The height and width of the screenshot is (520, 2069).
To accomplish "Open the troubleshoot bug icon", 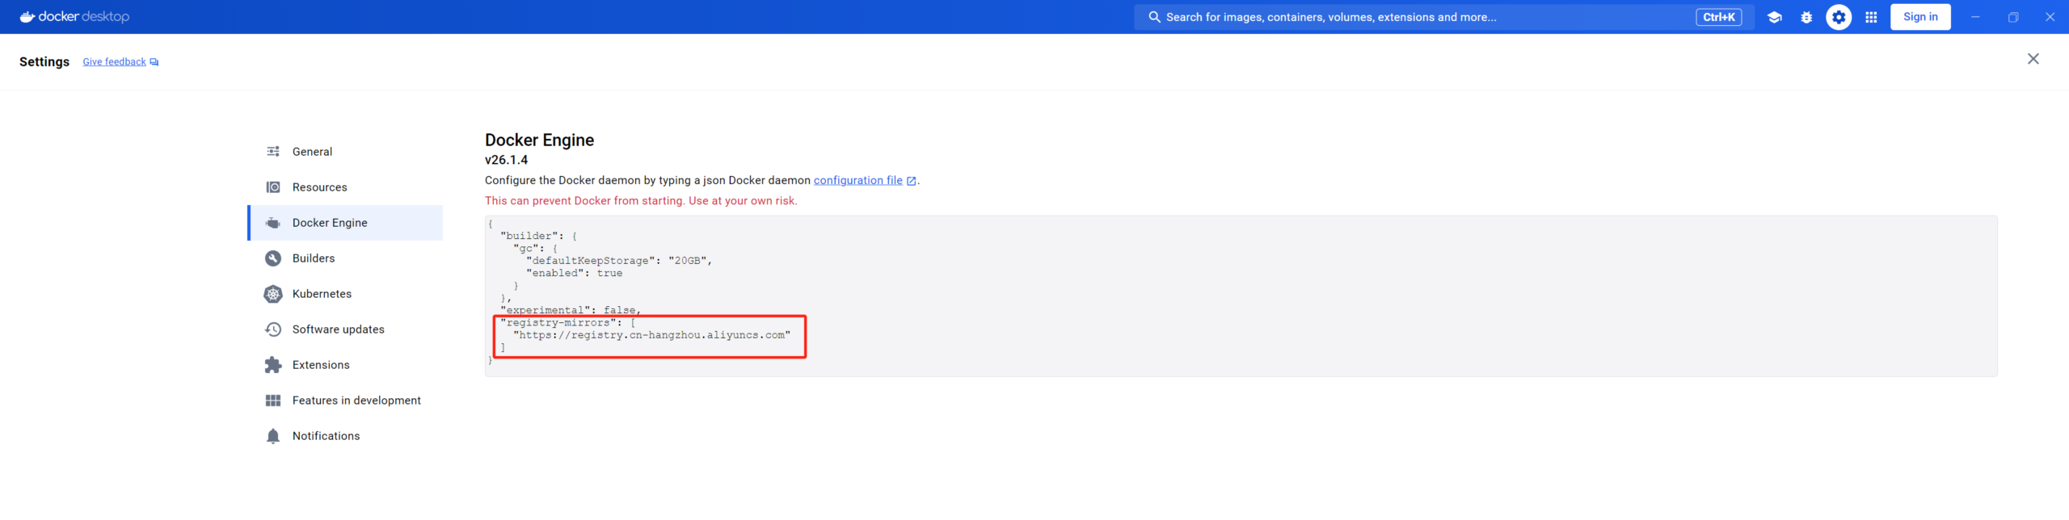I will (1806, 17).
